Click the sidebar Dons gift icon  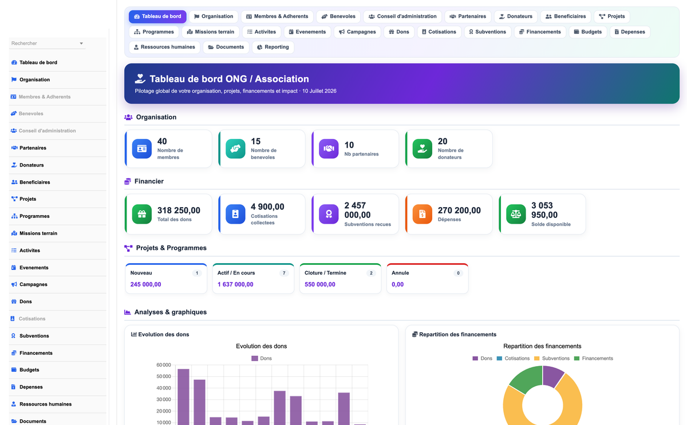tap(14, 301)
